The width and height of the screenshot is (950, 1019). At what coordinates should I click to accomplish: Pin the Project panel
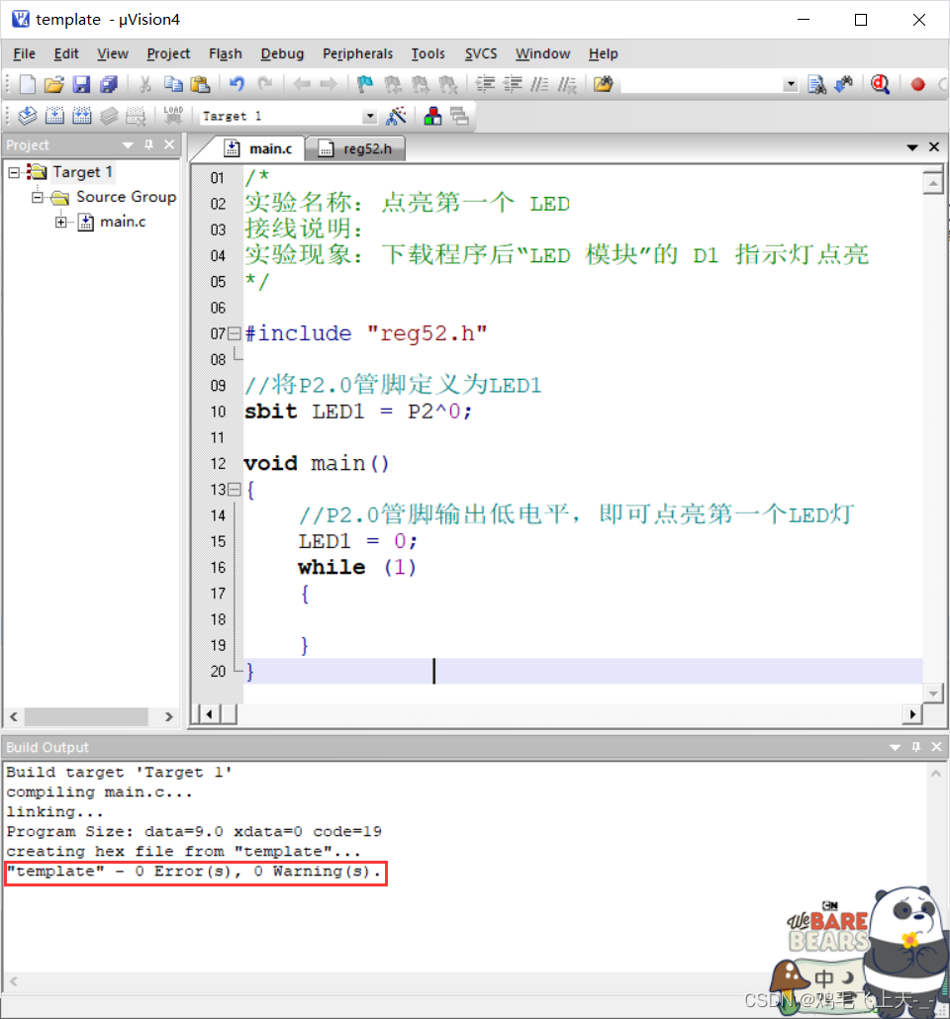148,144
